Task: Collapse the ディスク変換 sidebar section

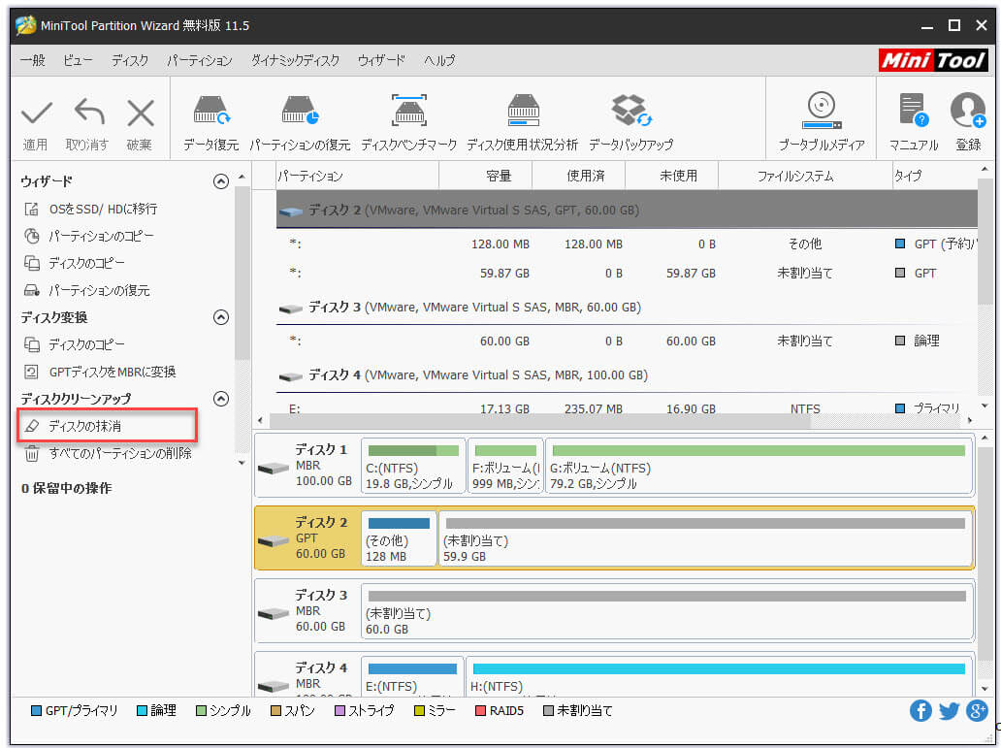Action: coord(220,316)
